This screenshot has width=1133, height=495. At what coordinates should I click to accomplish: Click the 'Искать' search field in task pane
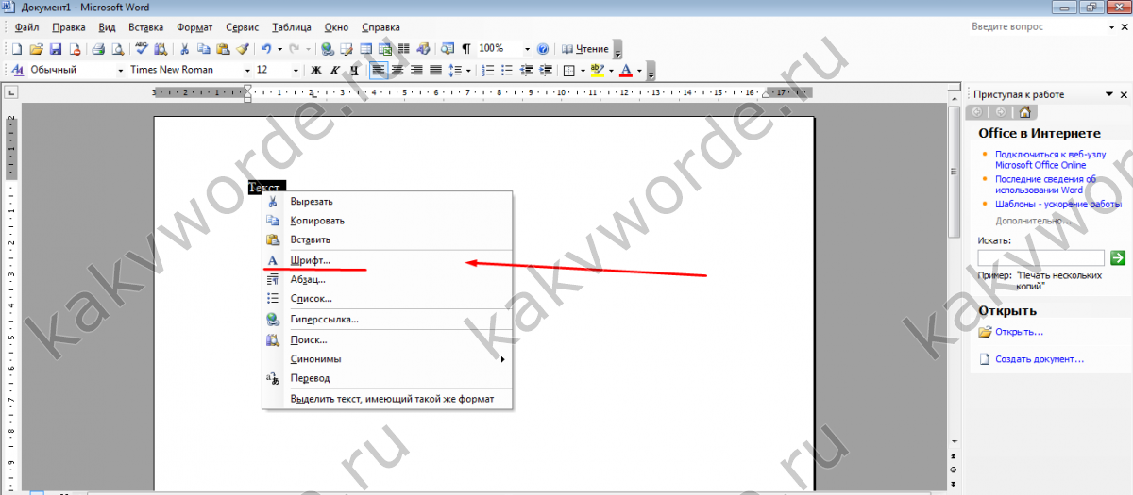(1040, 257)
